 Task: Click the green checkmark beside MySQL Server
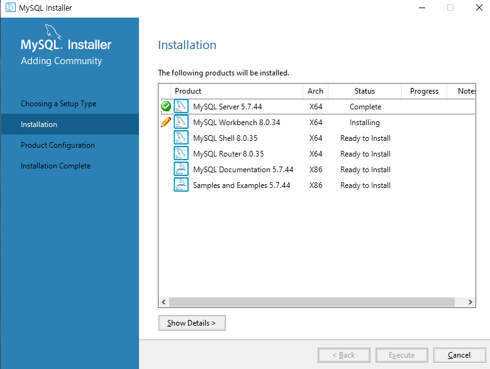coord(166,106)
